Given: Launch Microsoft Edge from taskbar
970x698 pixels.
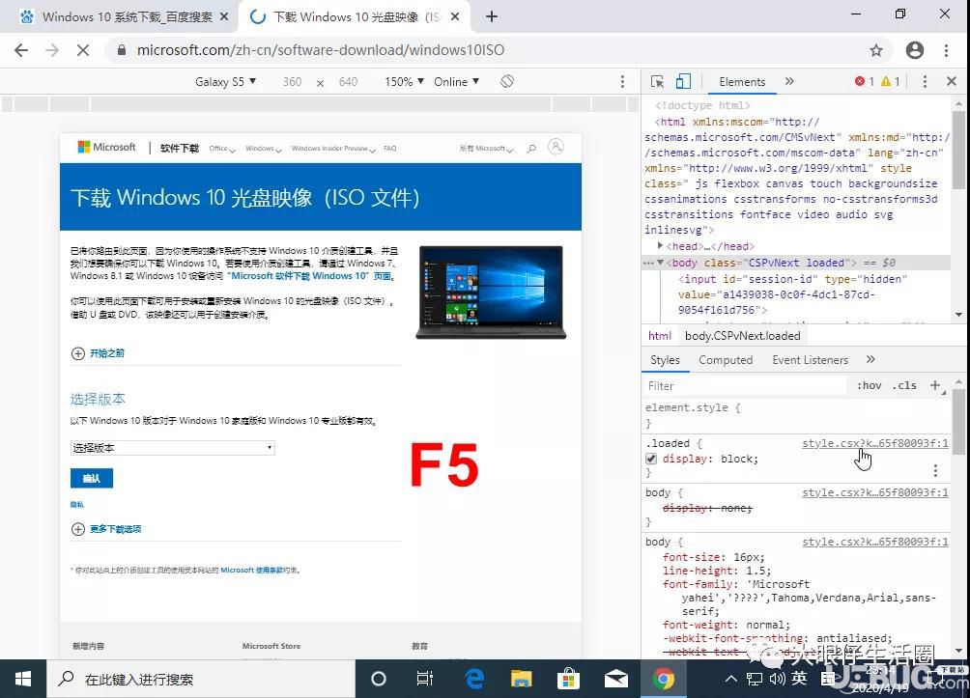Looking at the screenshot, I should click(x=474, y=679).
